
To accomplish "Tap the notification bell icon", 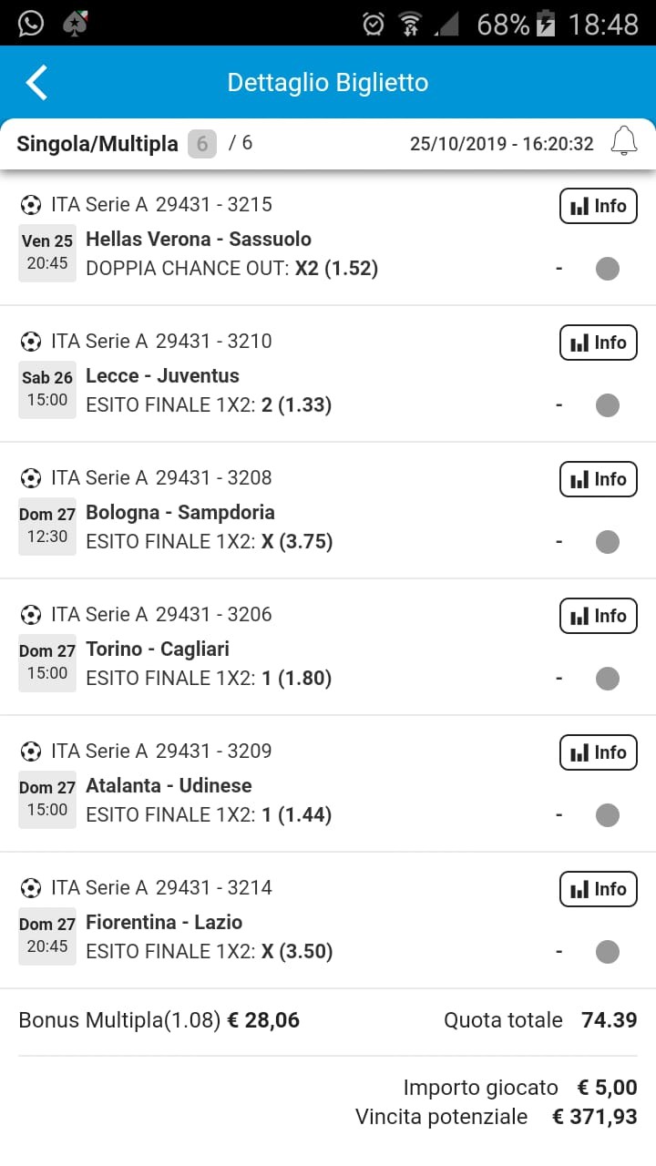I will (x=624, y=142).
